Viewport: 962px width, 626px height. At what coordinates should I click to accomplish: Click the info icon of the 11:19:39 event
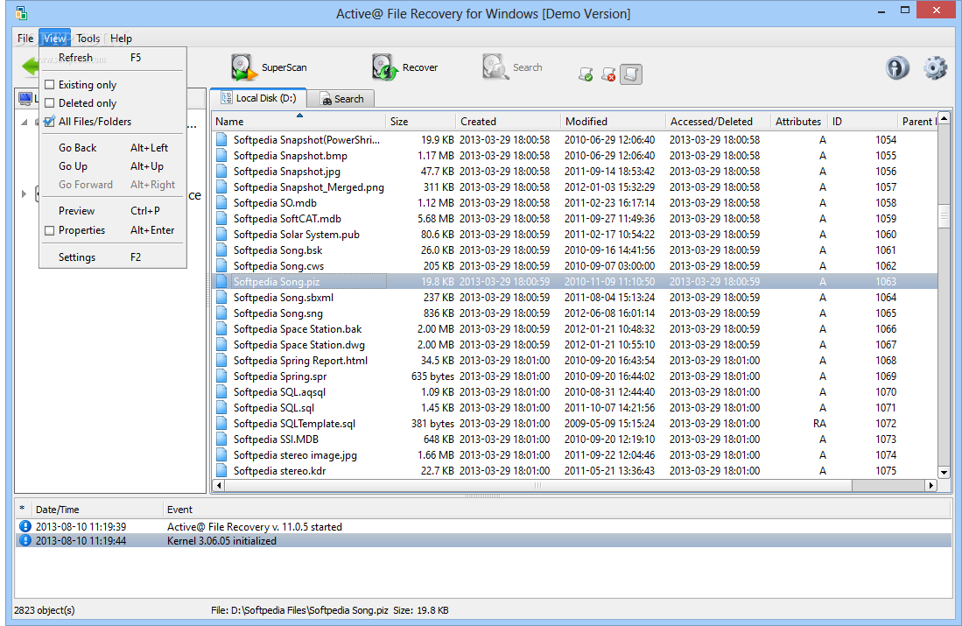pyautogui.click(x=25, y=526)
